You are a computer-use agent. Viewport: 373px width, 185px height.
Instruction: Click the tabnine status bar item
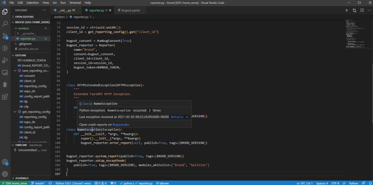point(163,183)
